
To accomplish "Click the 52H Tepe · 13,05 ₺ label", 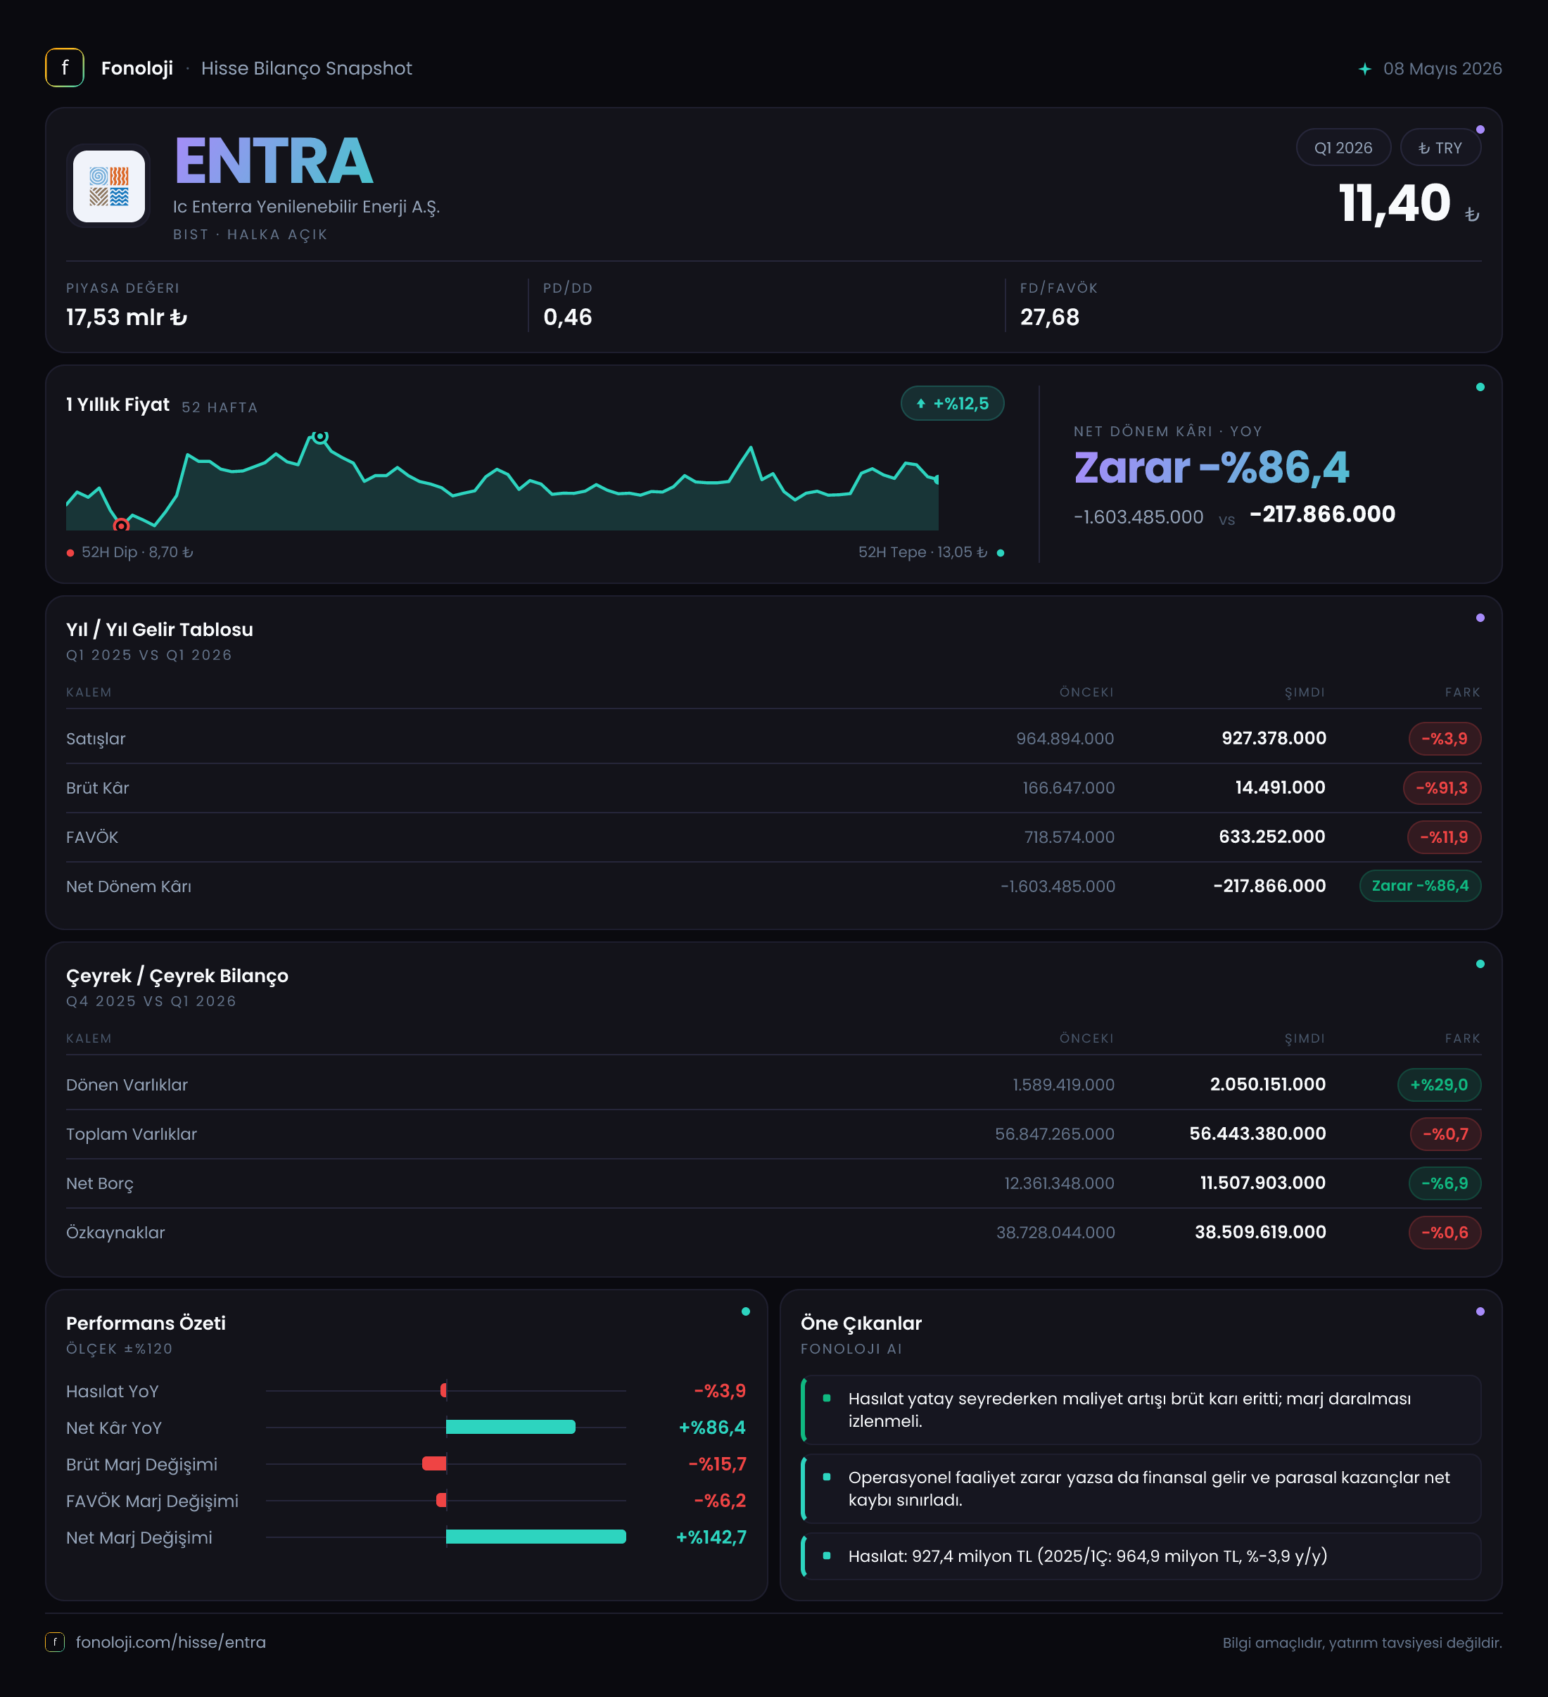I will 922,552.
